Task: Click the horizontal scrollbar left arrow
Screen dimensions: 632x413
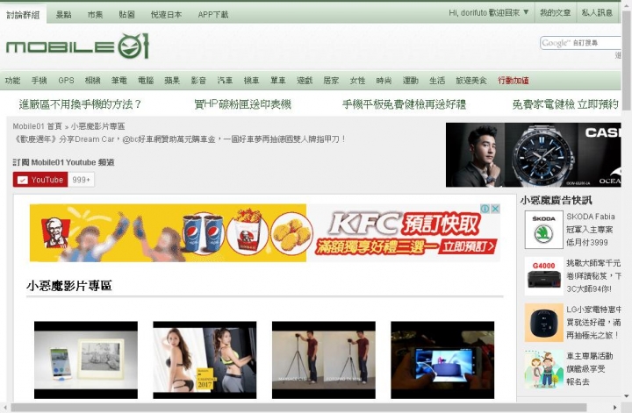Action: (5, 408)
